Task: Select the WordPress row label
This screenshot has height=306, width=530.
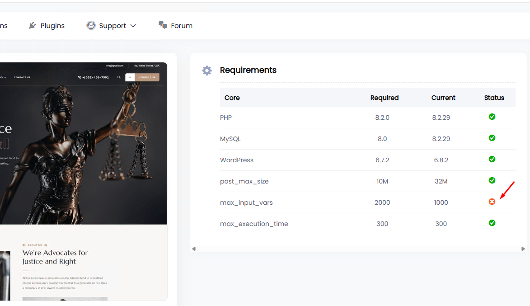Action: coord(237,160)
